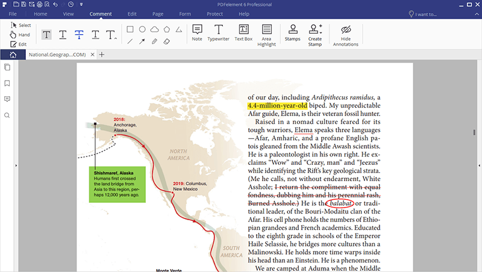Undo the last action
Viewport: 482px width, 272px height.
pos(55,4)
